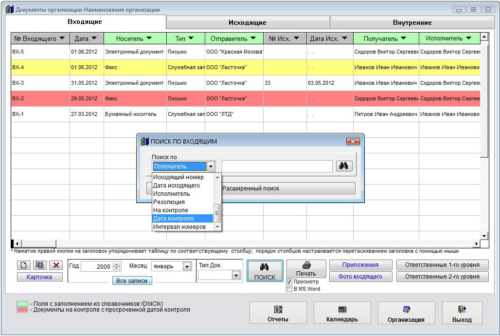This screenshot has width=500, height=336.
Task: Click the Расширенный поиск button
Action: pos(288,188)
